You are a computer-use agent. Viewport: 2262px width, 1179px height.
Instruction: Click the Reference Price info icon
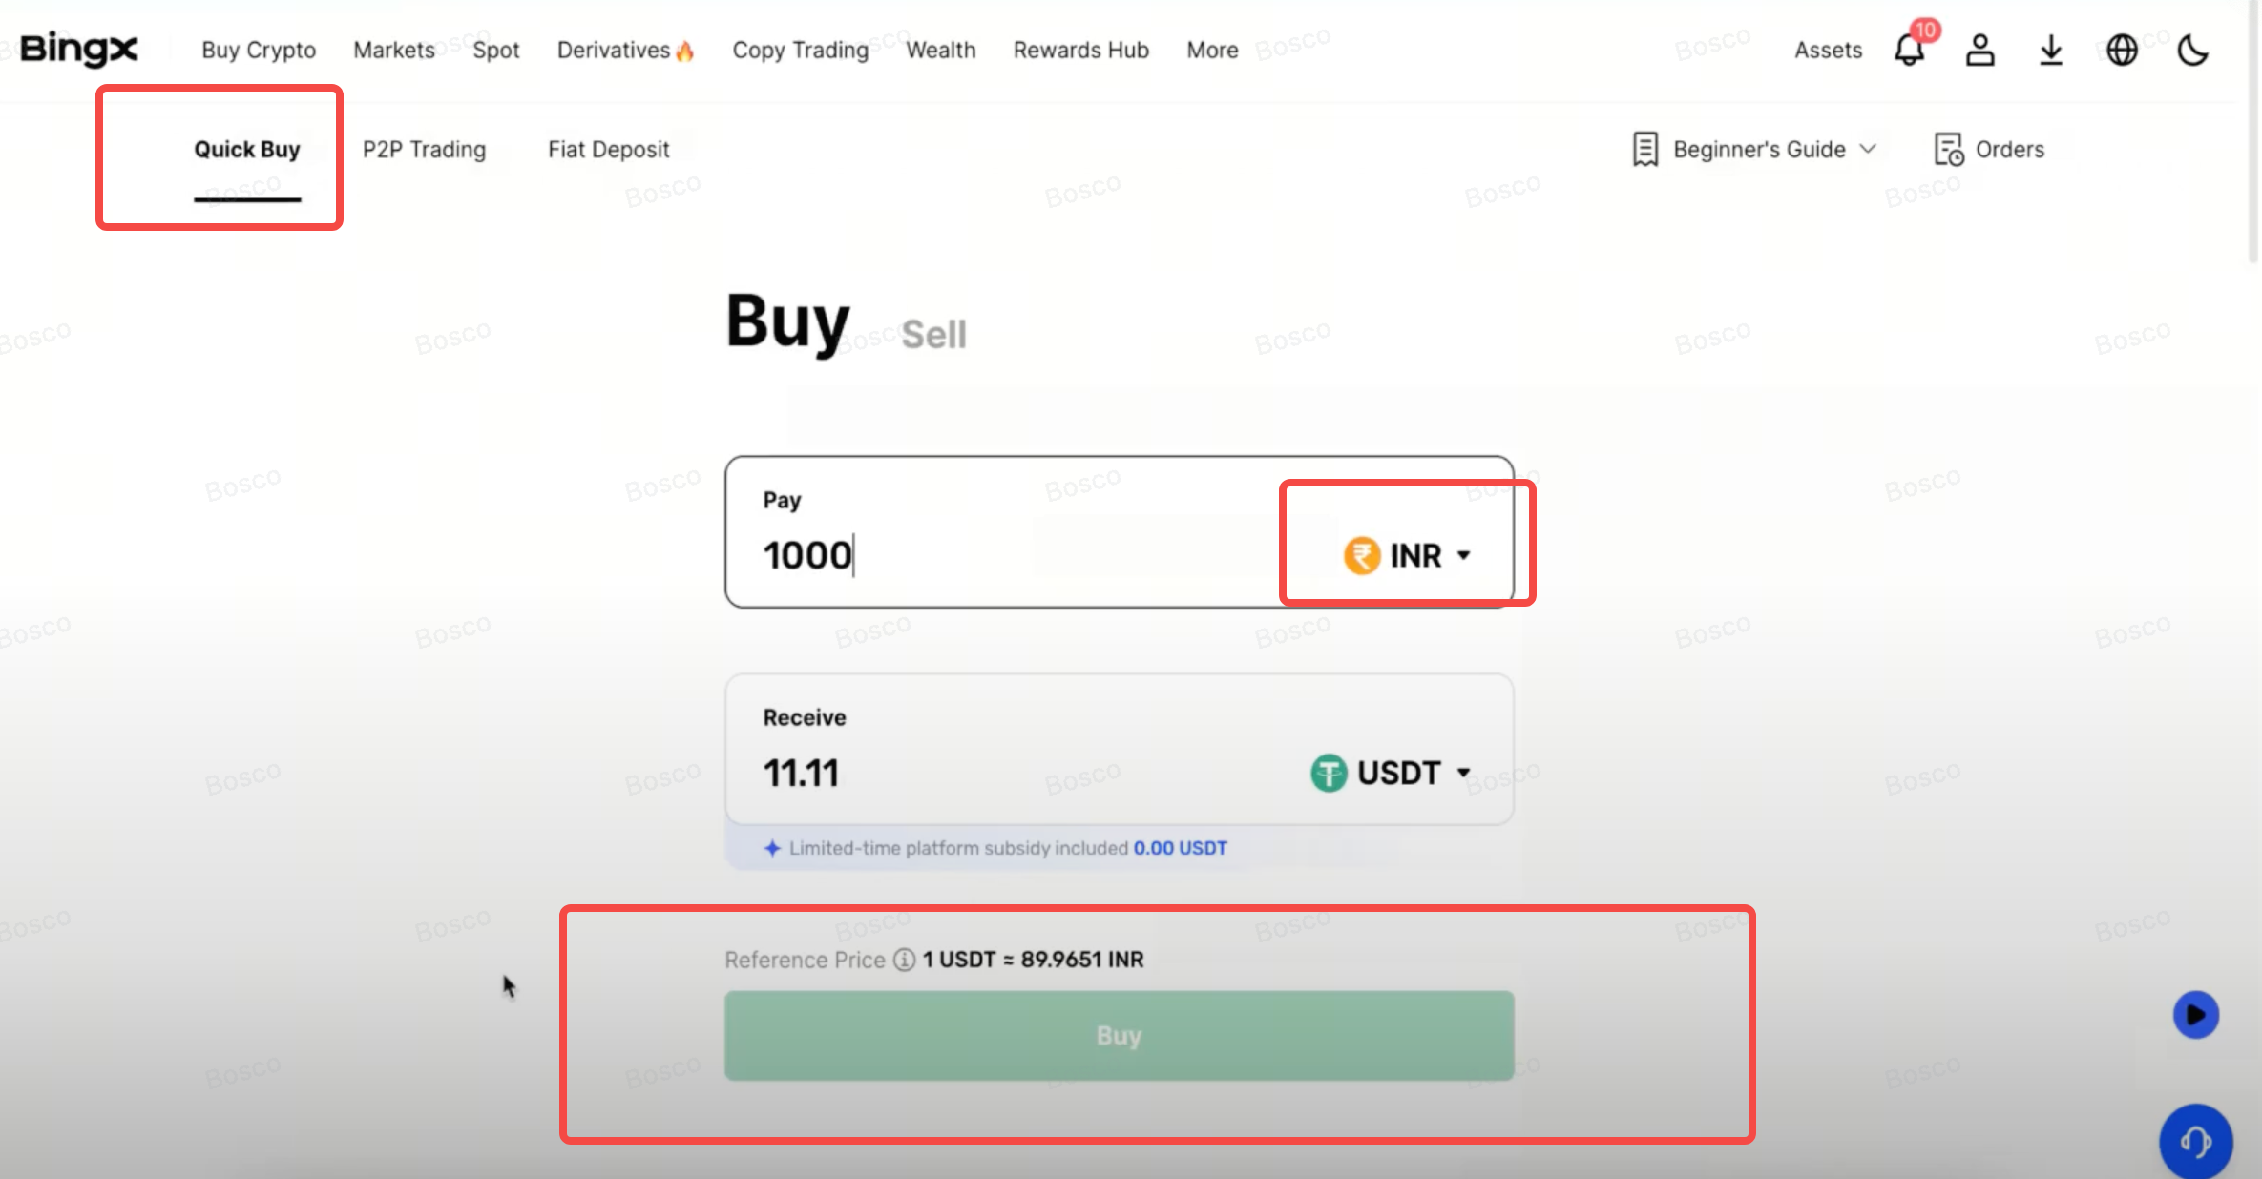pos(904,960)
